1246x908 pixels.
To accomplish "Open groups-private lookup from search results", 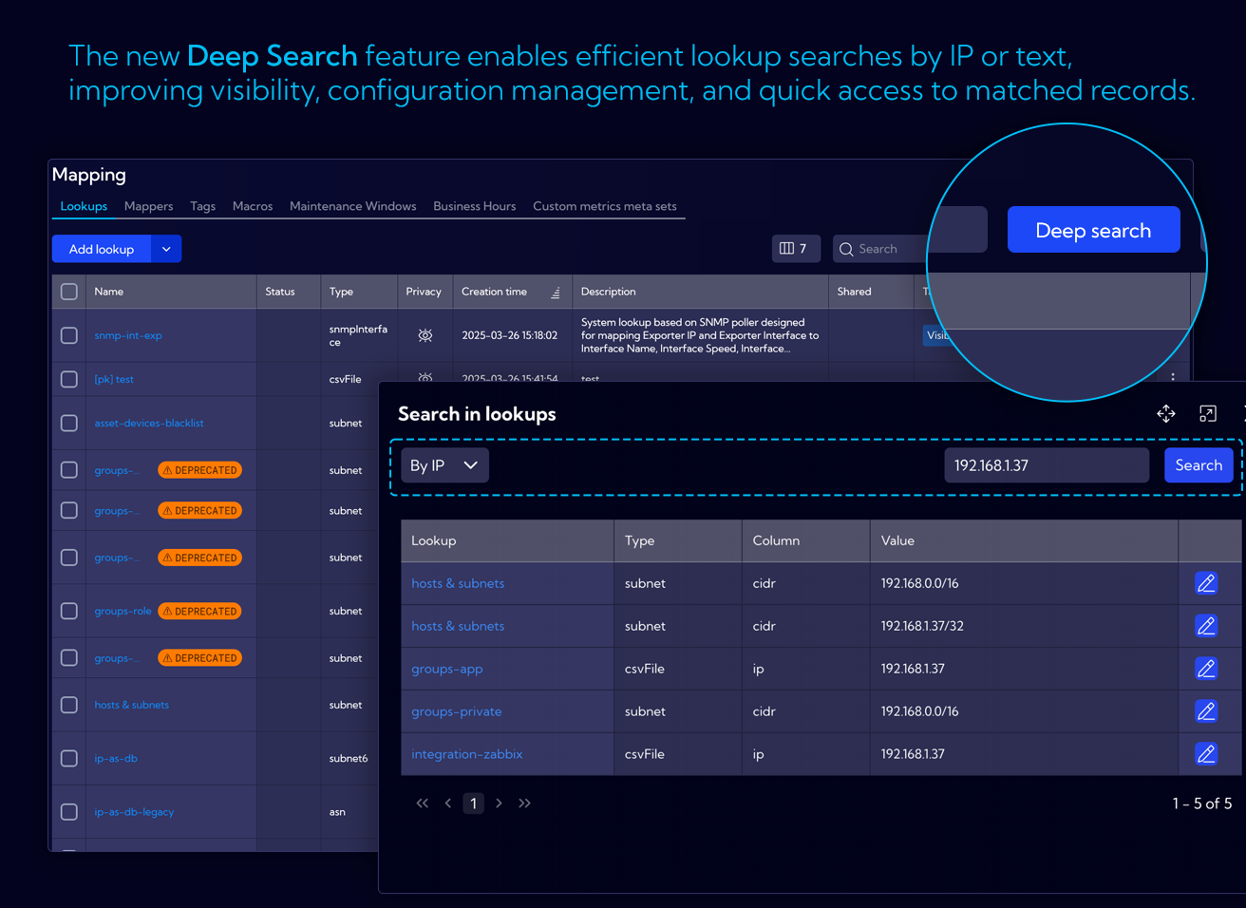I will (457, 711).
